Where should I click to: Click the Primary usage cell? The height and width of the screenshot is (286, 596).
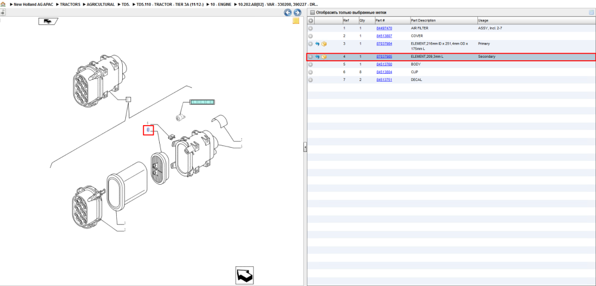tap(484, 43)
